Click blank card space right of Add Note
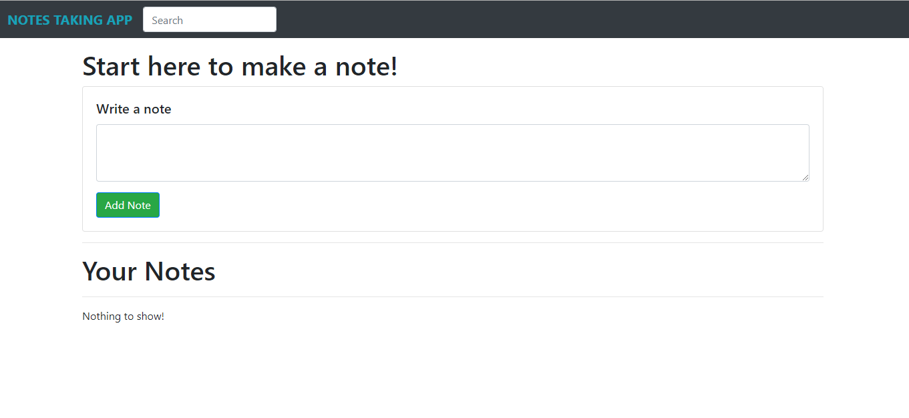This screenshot has height=418, width=909. pyautogui.click(x=468, y=206)
